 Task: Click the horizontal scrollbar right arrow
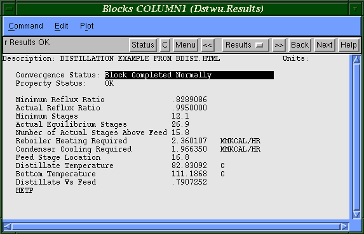pos(344,226)
